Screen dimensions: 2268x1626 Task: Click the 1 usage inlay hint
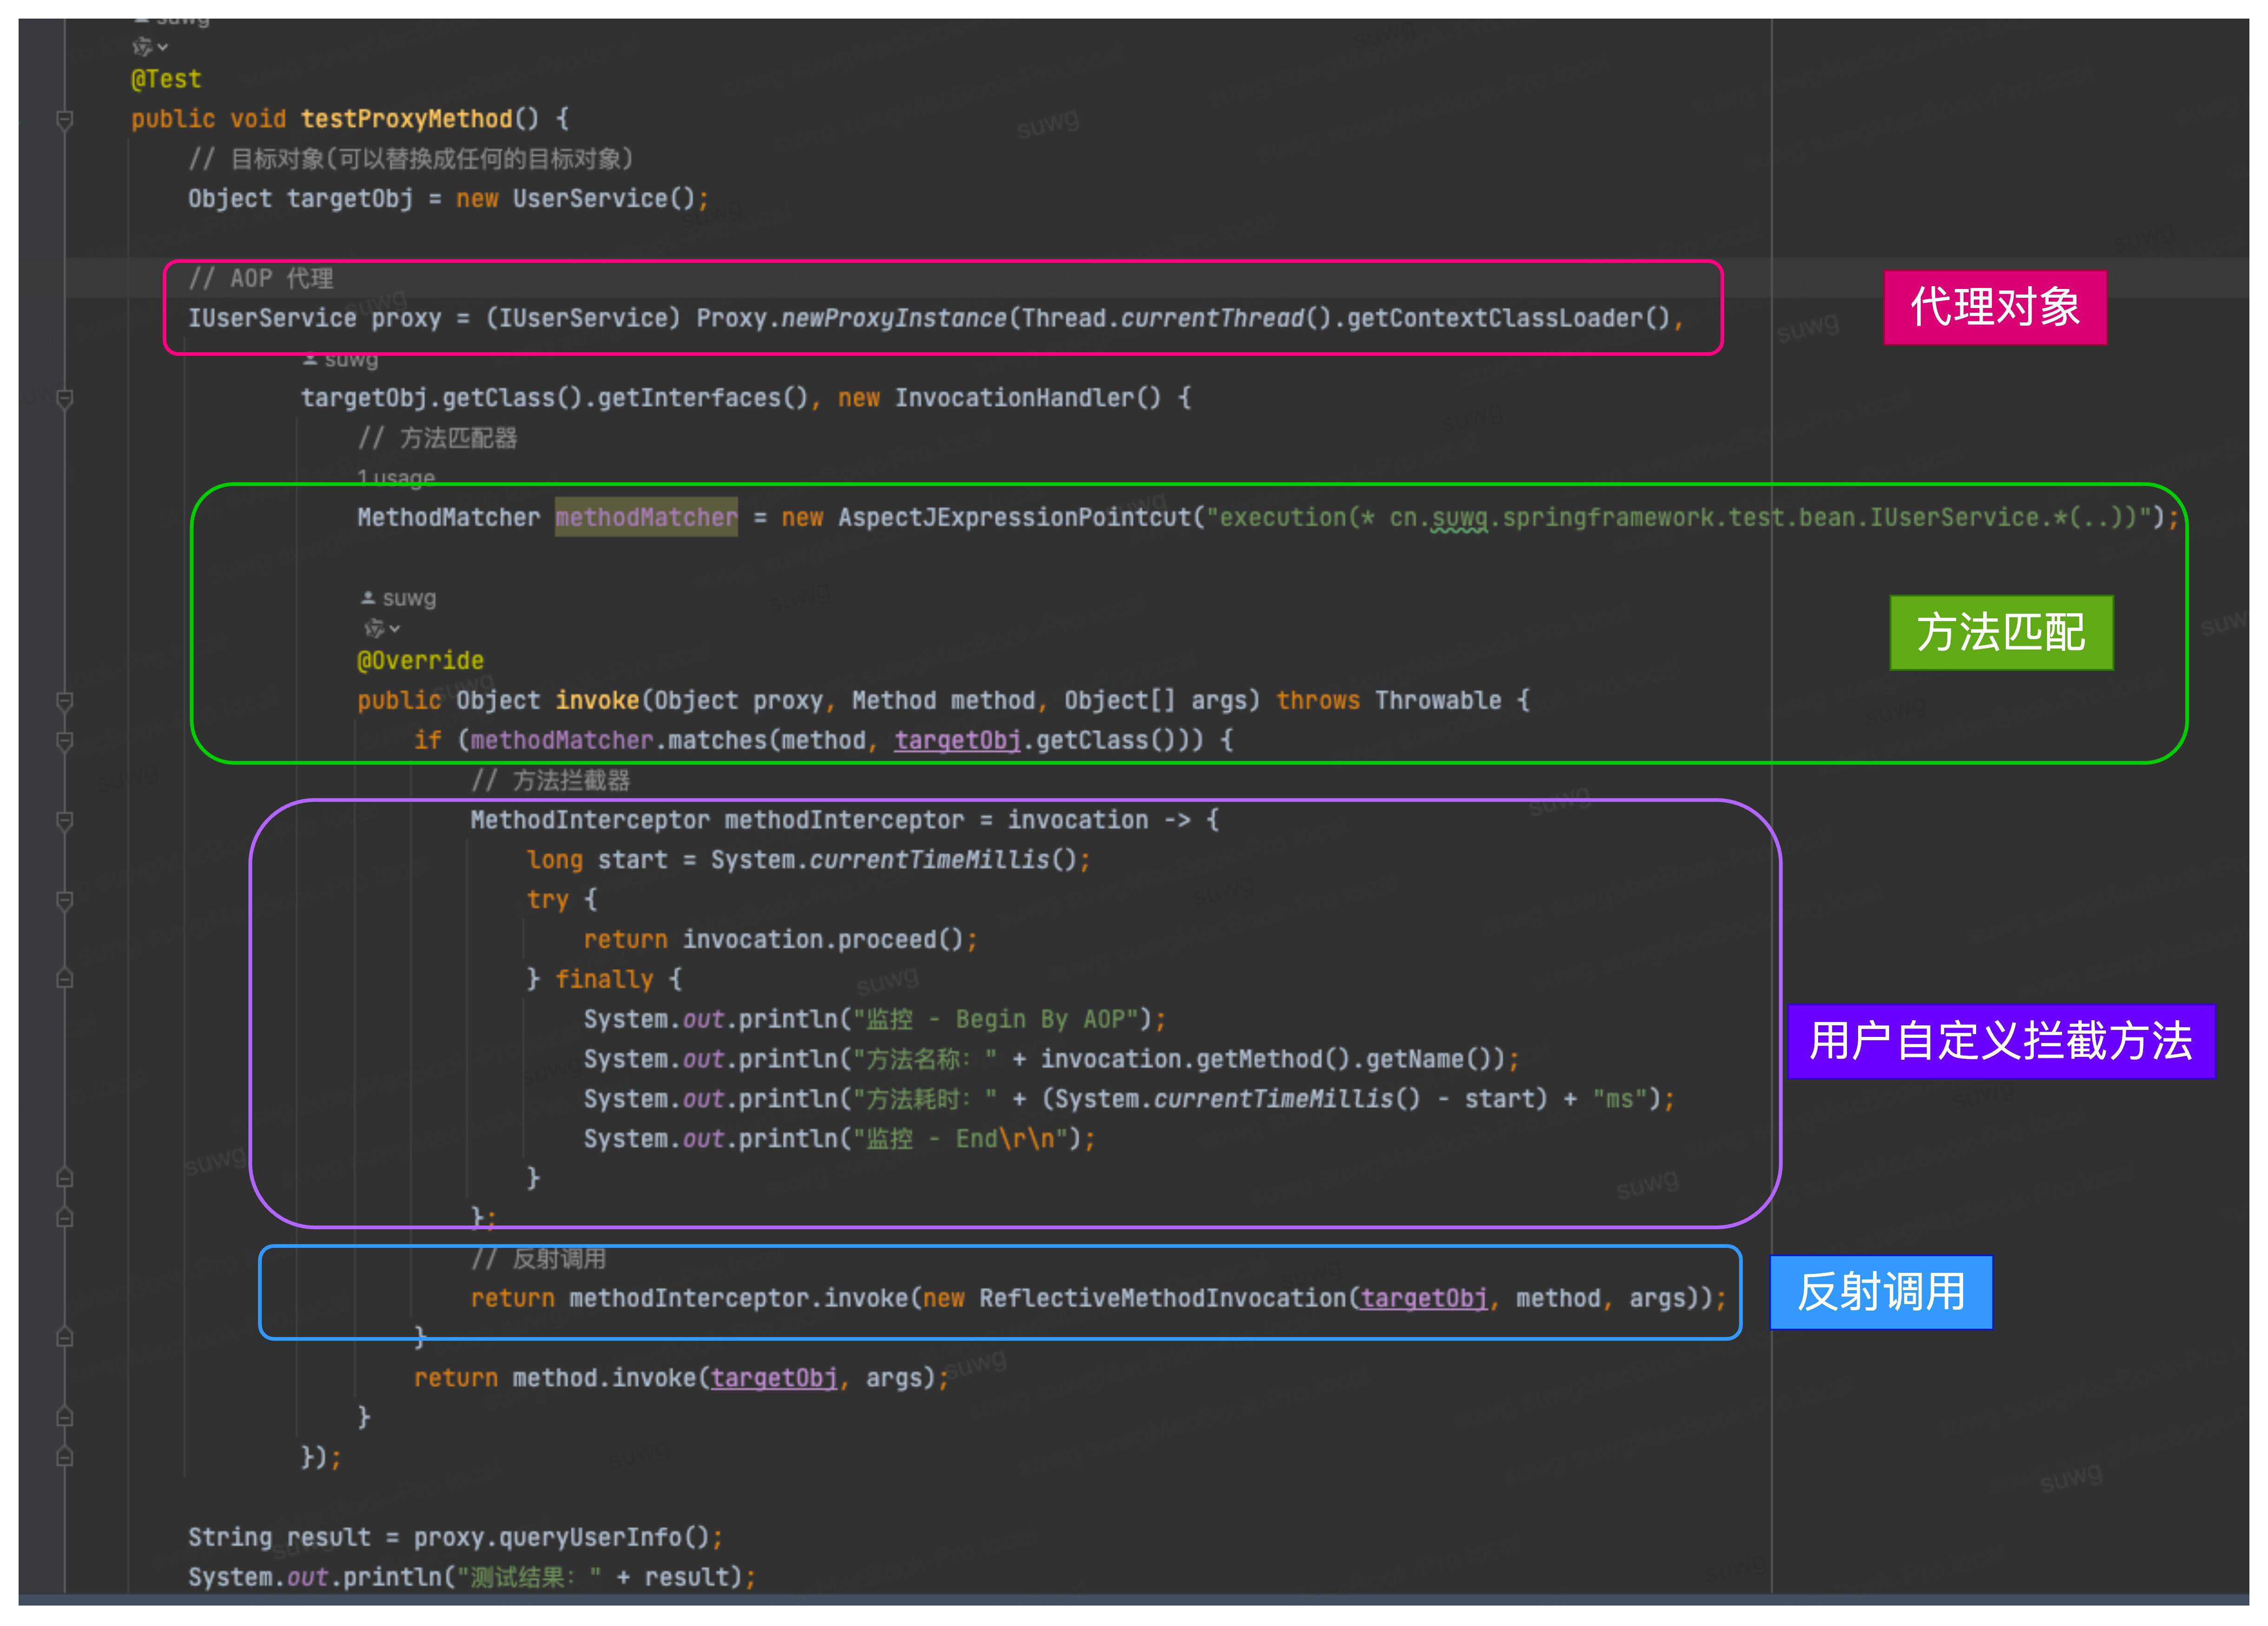396,478
